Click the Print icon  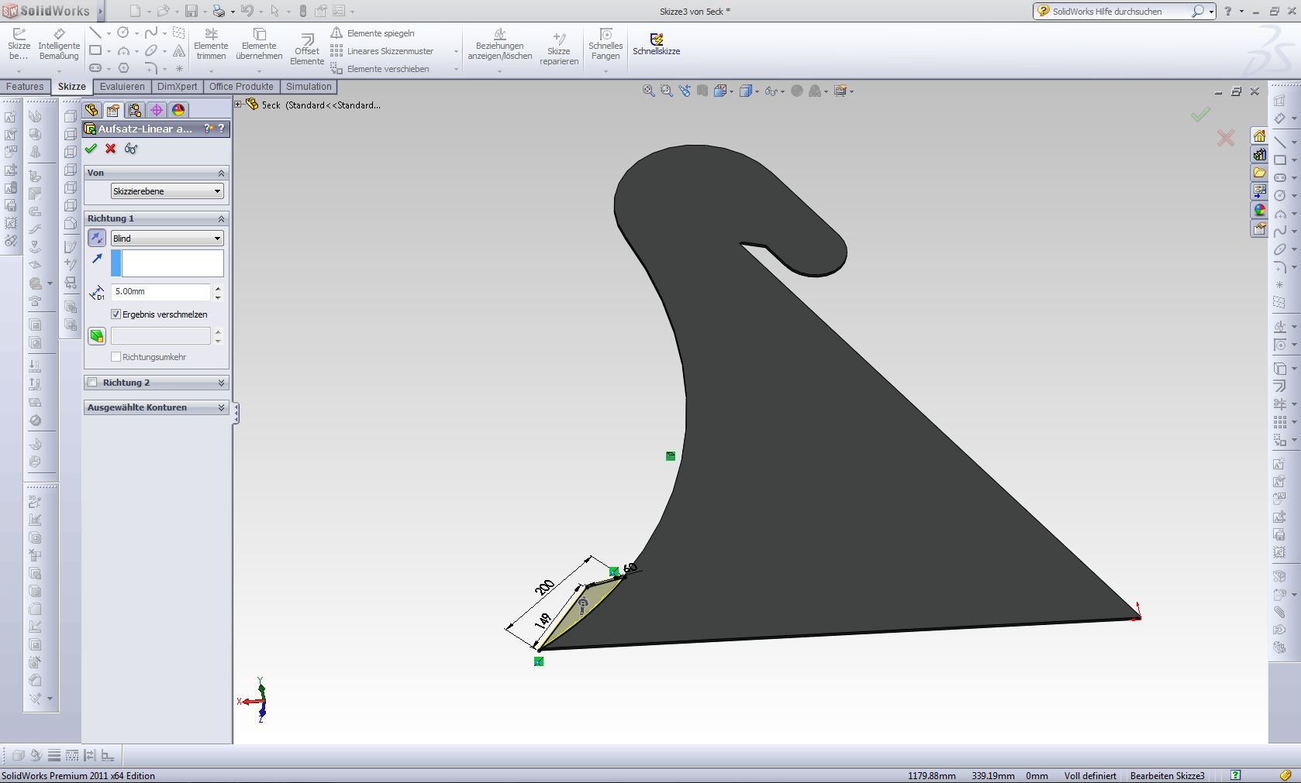219,11
